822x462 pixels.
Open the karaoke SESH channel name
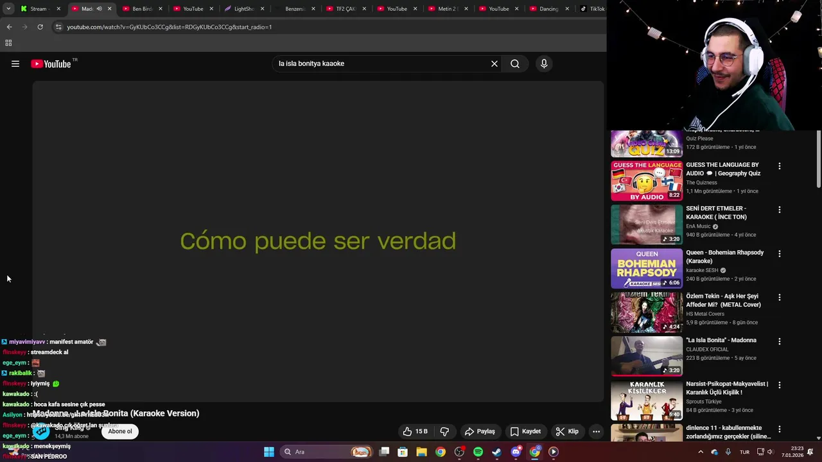pos(702,270)
